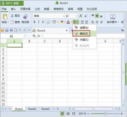Click the open folder icon in quick toolbar
The width and height of the screenshot is (127, 117).
[x=2, y=30]
